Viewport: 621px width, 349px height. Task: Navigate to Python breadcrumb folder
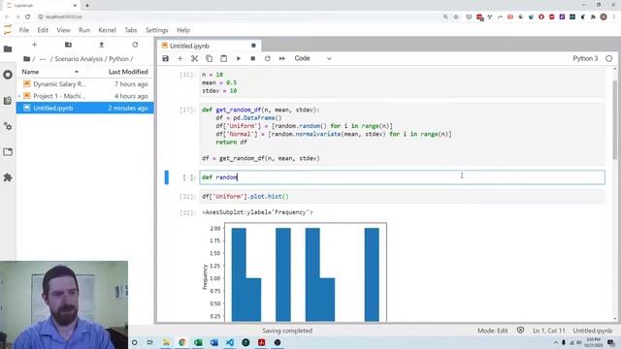[x=118, y=59]
